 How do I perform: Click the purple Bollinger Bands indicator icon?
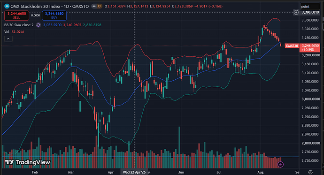(38, 25)
